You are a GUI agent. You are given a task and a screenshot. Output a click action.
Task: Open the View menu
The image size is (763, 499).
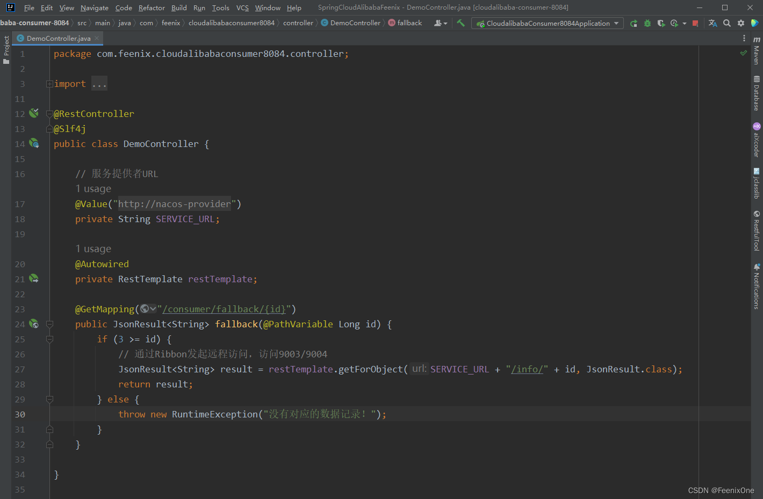tap(67, 8)
